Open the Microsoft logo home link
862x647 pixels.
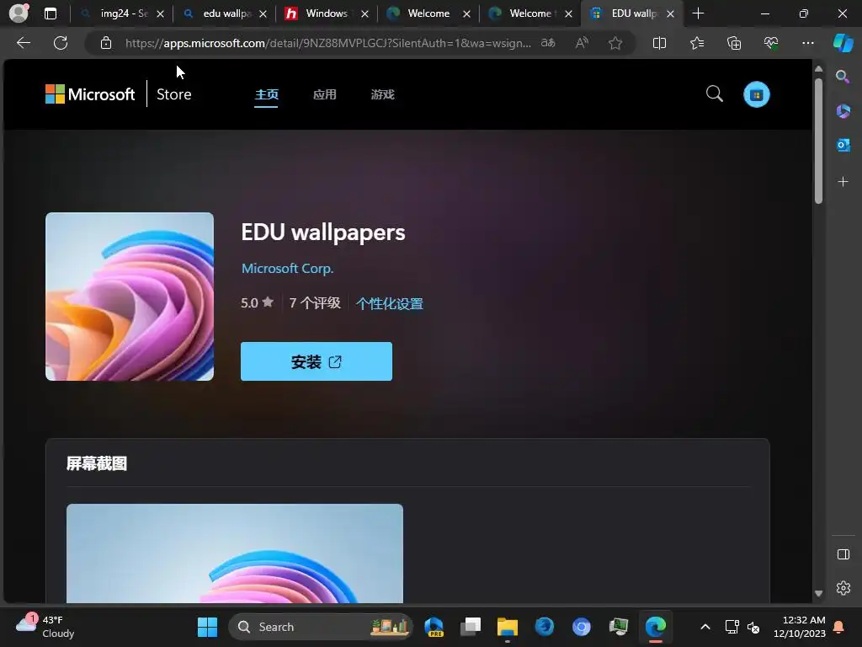(x=90, y=94)
